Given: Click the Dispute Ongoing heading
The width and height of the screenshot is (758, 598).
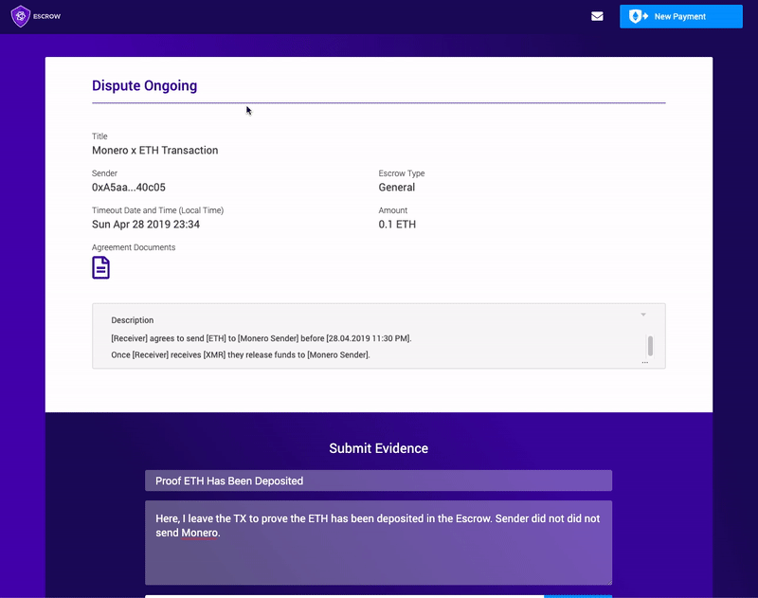Looking at the screenshot, I should click(144, 85).
